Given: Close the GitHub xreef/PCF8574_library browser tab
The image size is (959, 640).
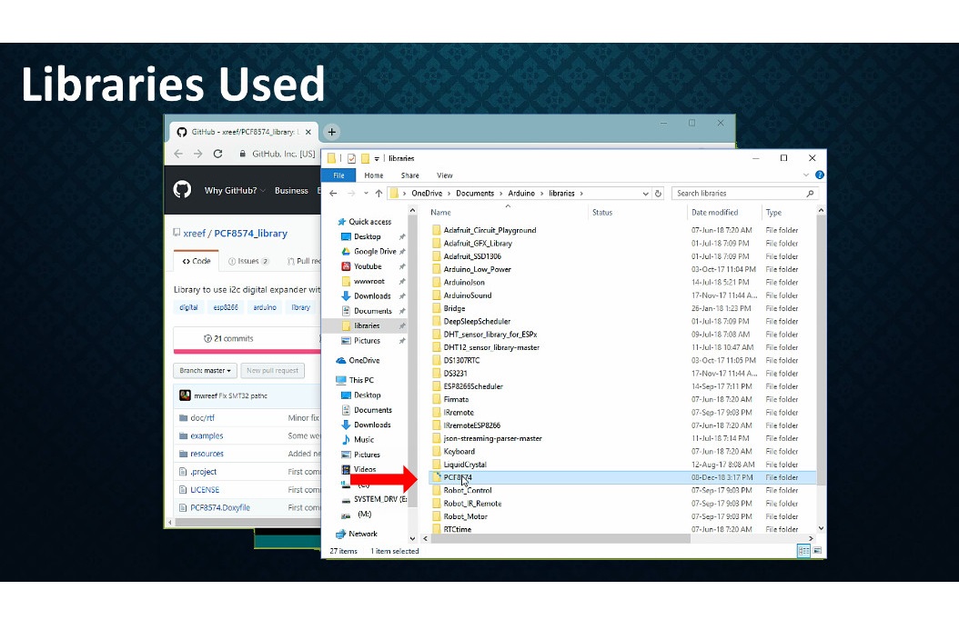Looking at the screenshot, I should coord(308,132).
